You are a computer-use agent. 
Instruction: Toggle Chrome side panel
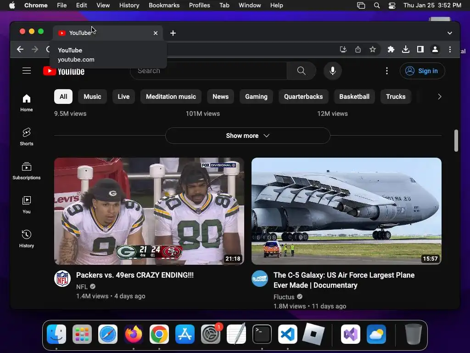420,49
